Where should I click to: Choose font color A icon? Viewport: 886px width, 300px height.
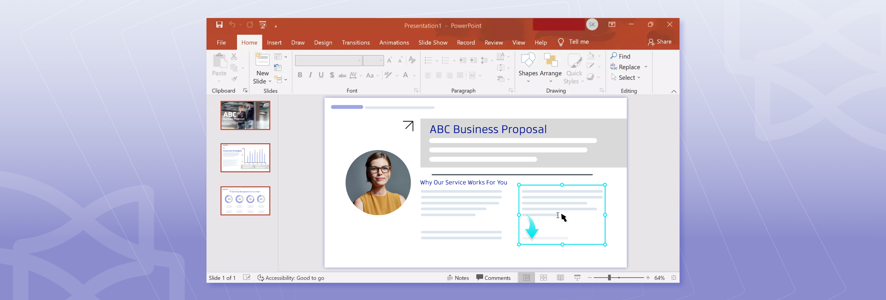tap(405, 75)
